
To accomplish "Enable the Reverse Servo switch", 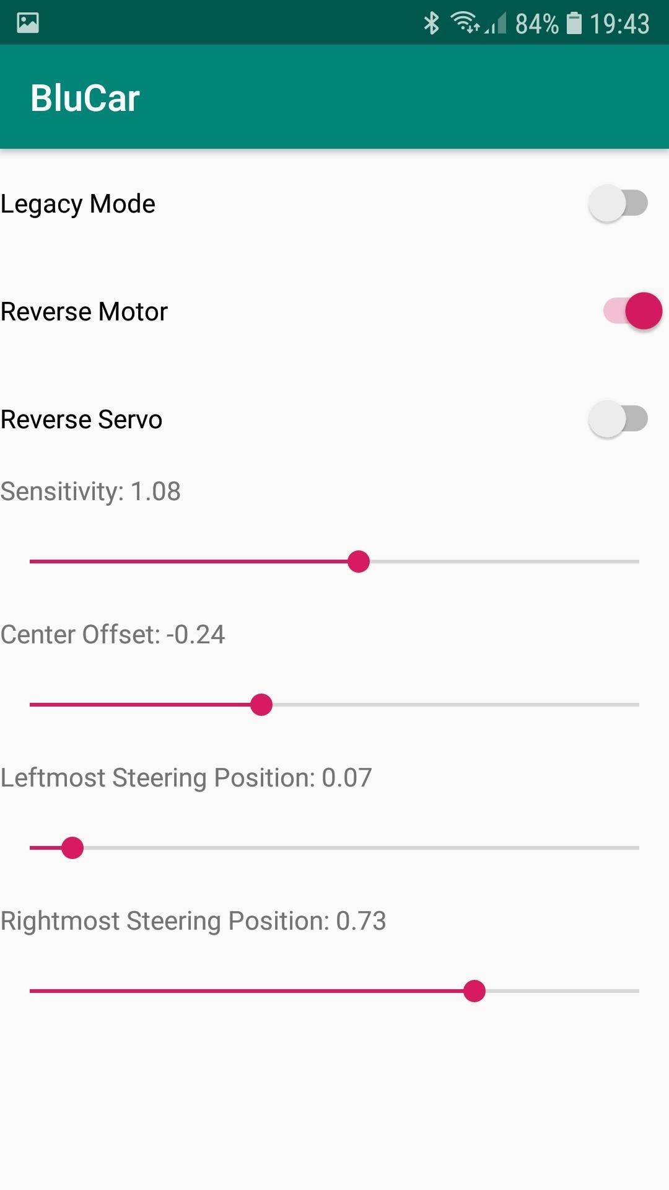I will [618, 419].
